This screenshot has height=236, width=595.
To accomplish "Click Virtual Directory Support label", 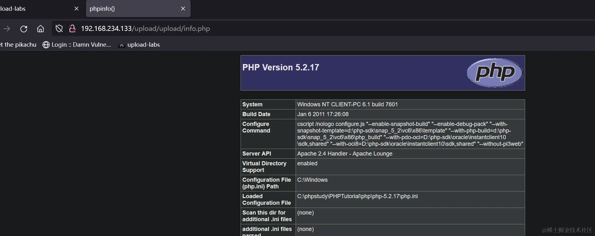I will click(264, 167).
